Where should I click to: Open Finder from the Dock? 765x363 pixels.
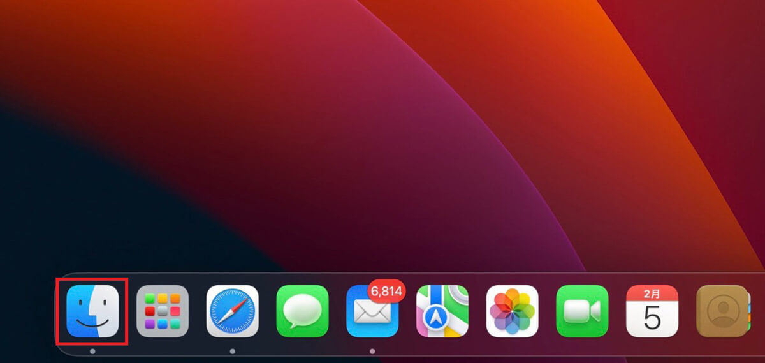(x=92, y=311)
